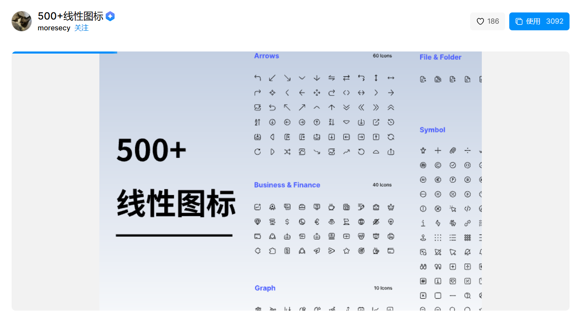Click the circled exclamation mark icon

tap(423, 209)
